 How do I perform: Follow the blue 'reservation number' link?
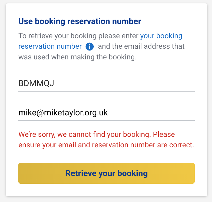click(50, 46)
